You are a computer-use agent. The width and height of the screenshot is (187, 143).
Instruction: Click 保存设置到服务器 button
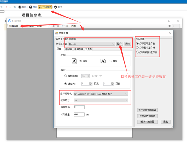(147, 110)
